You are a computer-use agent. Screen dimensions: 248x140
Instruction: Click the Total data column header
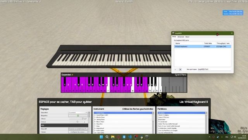(209, 43)
